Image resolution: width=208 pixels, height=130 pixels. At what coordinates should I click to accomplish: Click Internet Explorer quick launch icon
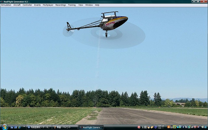click(x=19, y=127)
